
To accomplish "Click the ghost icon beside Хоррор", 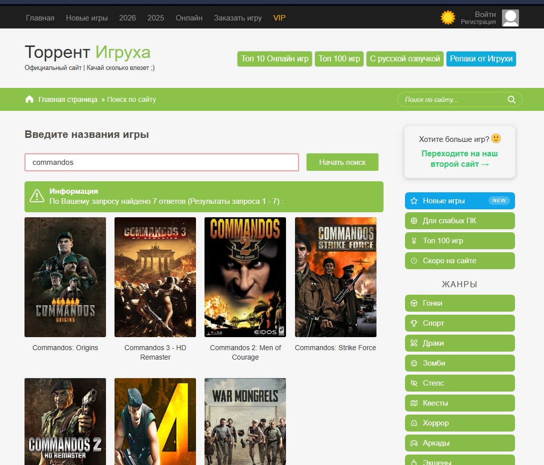I will [414, 423].
